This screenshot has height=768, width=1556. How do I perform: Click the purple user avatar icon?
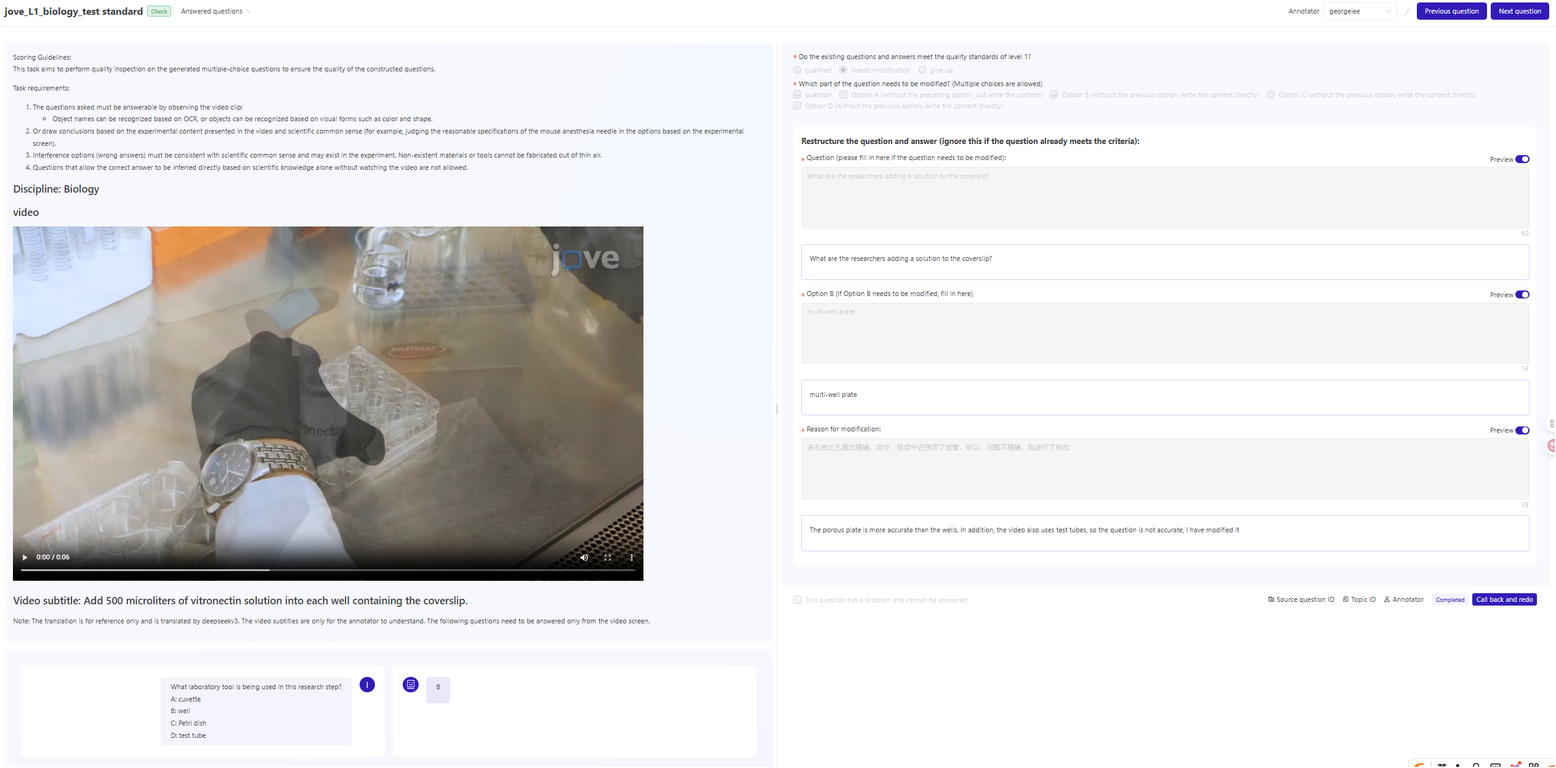click(x=367, y=685)
